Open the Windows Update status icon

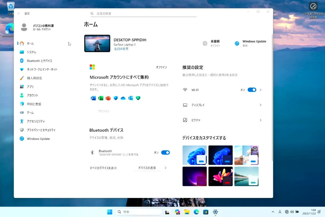pyautogui.click(x=237, y=44)
